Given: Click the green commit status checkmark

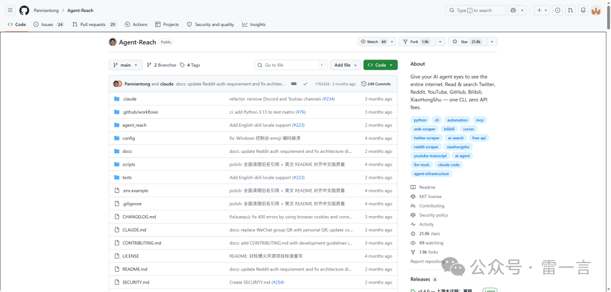Looking at the screenshot, I should (305, 84).
